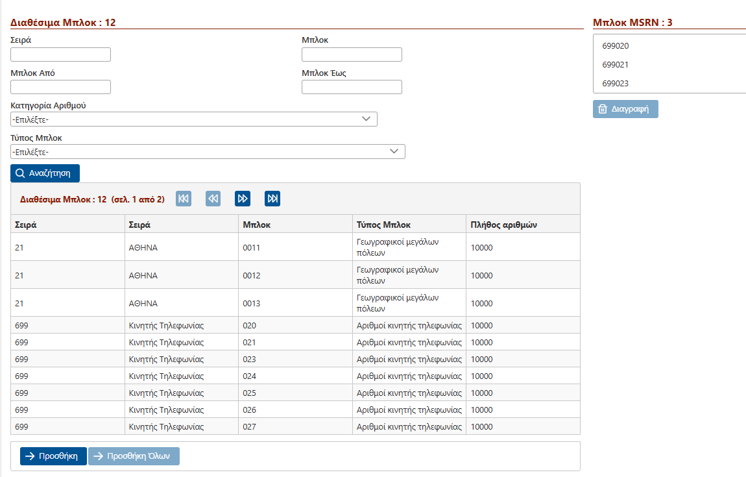This screenshot has height=477, width=746.
Task: Go to next page of results
Action: (243, 199)
